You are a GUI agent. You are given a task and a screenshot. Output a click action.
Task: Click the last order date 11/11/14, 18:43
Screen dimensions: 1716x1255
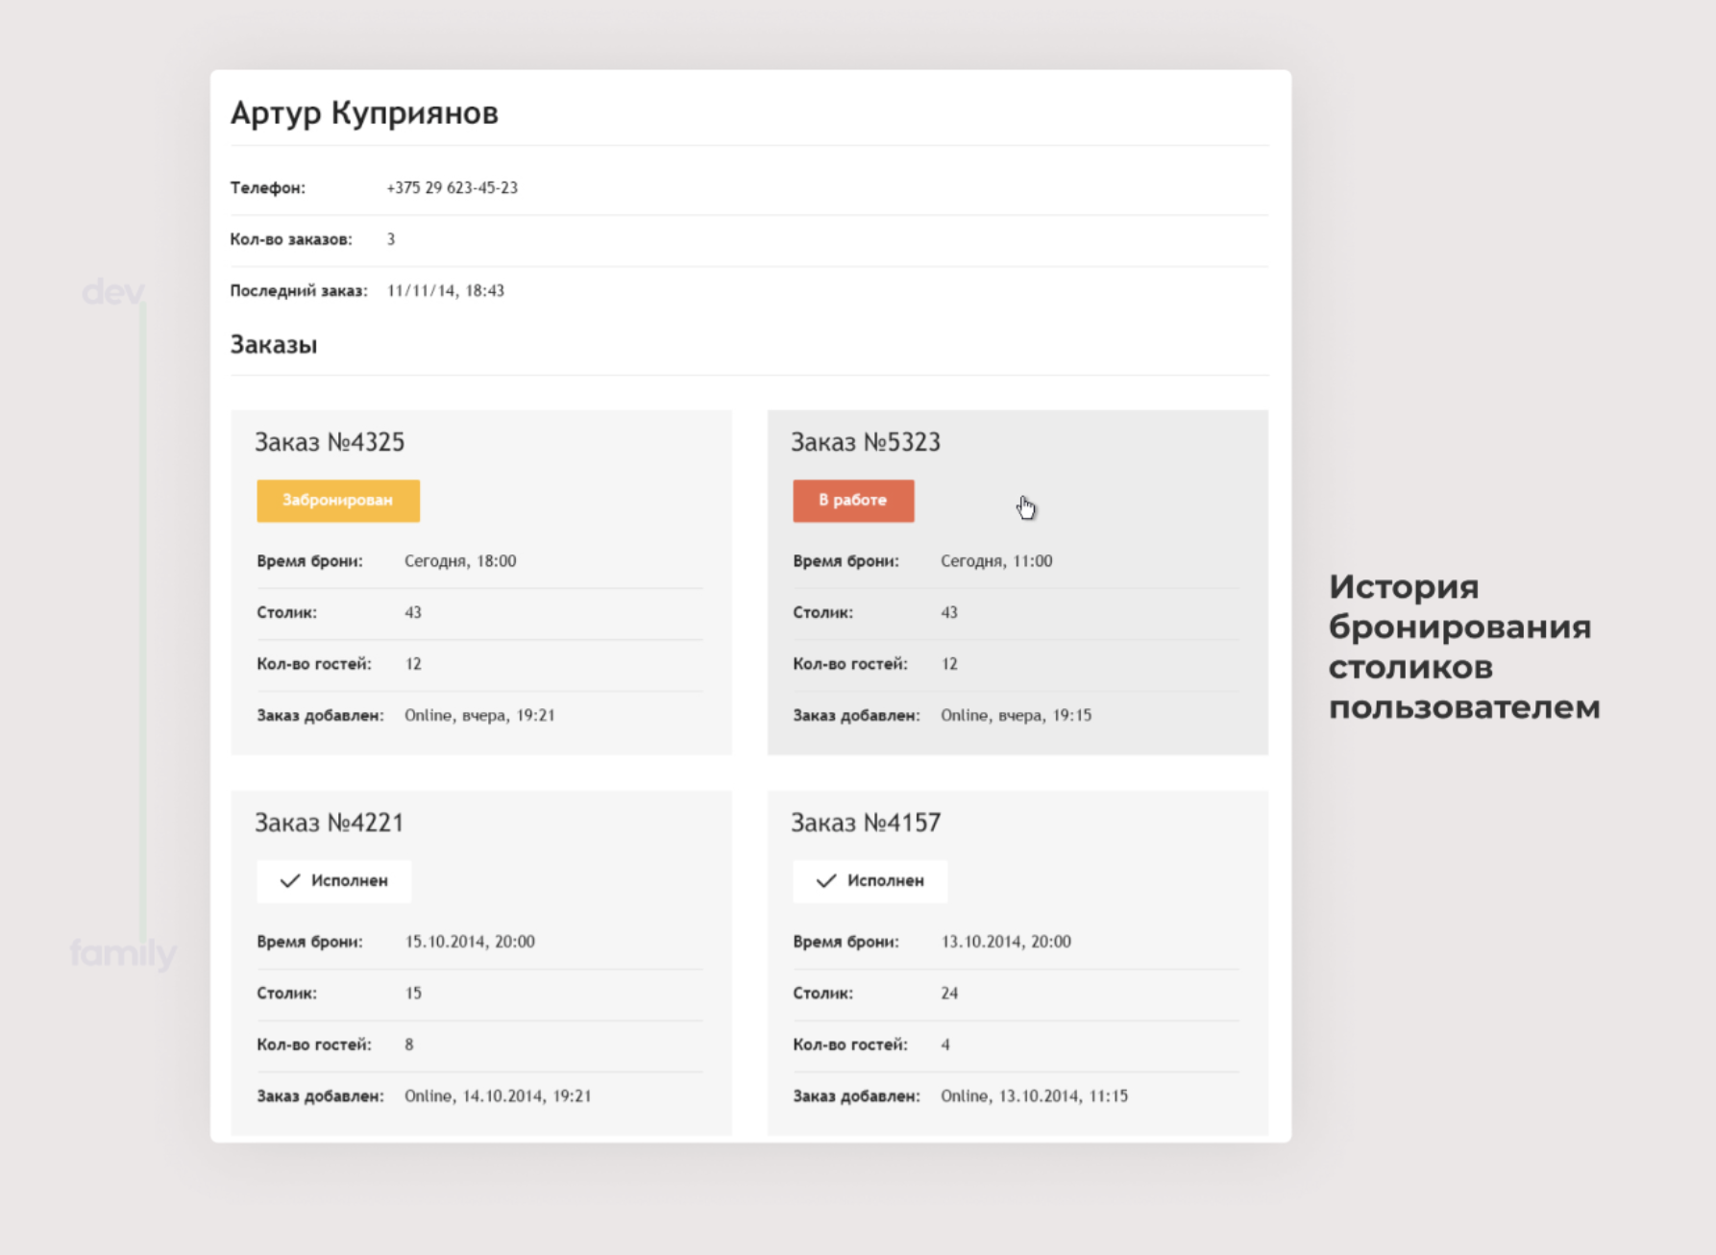[445, 290]
